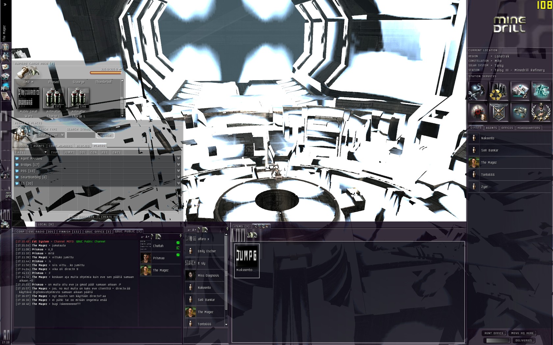The image size is (553, 345).
Task: Click the Search button in People & Places
Action: coord(105,135)
